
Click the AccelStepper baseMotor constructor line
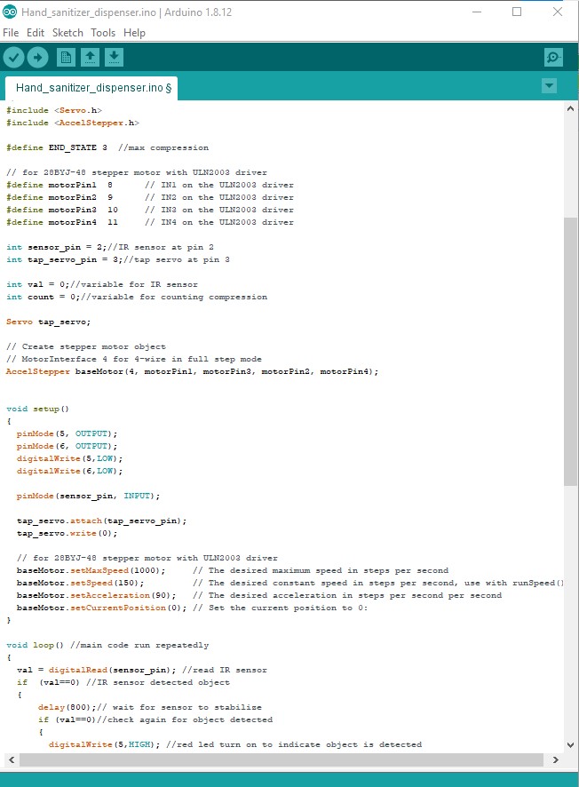point(192,371)
